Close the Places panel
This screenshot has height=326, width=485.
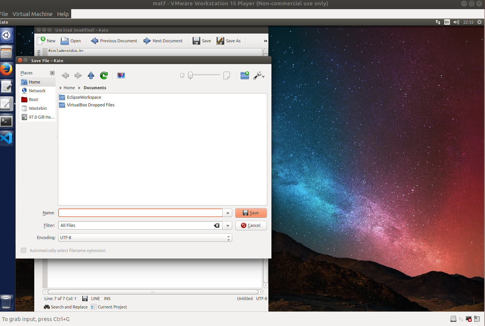(x=52, y=73)
